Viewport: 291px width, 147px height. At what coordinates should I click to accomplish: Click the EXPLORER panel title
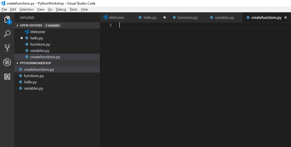pos(27,18)
